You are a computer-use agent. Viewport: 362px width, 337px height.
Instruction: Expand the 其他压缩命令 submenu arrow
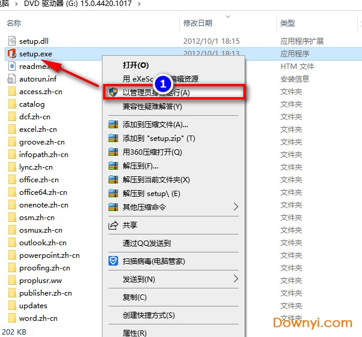tap(236, 207)
